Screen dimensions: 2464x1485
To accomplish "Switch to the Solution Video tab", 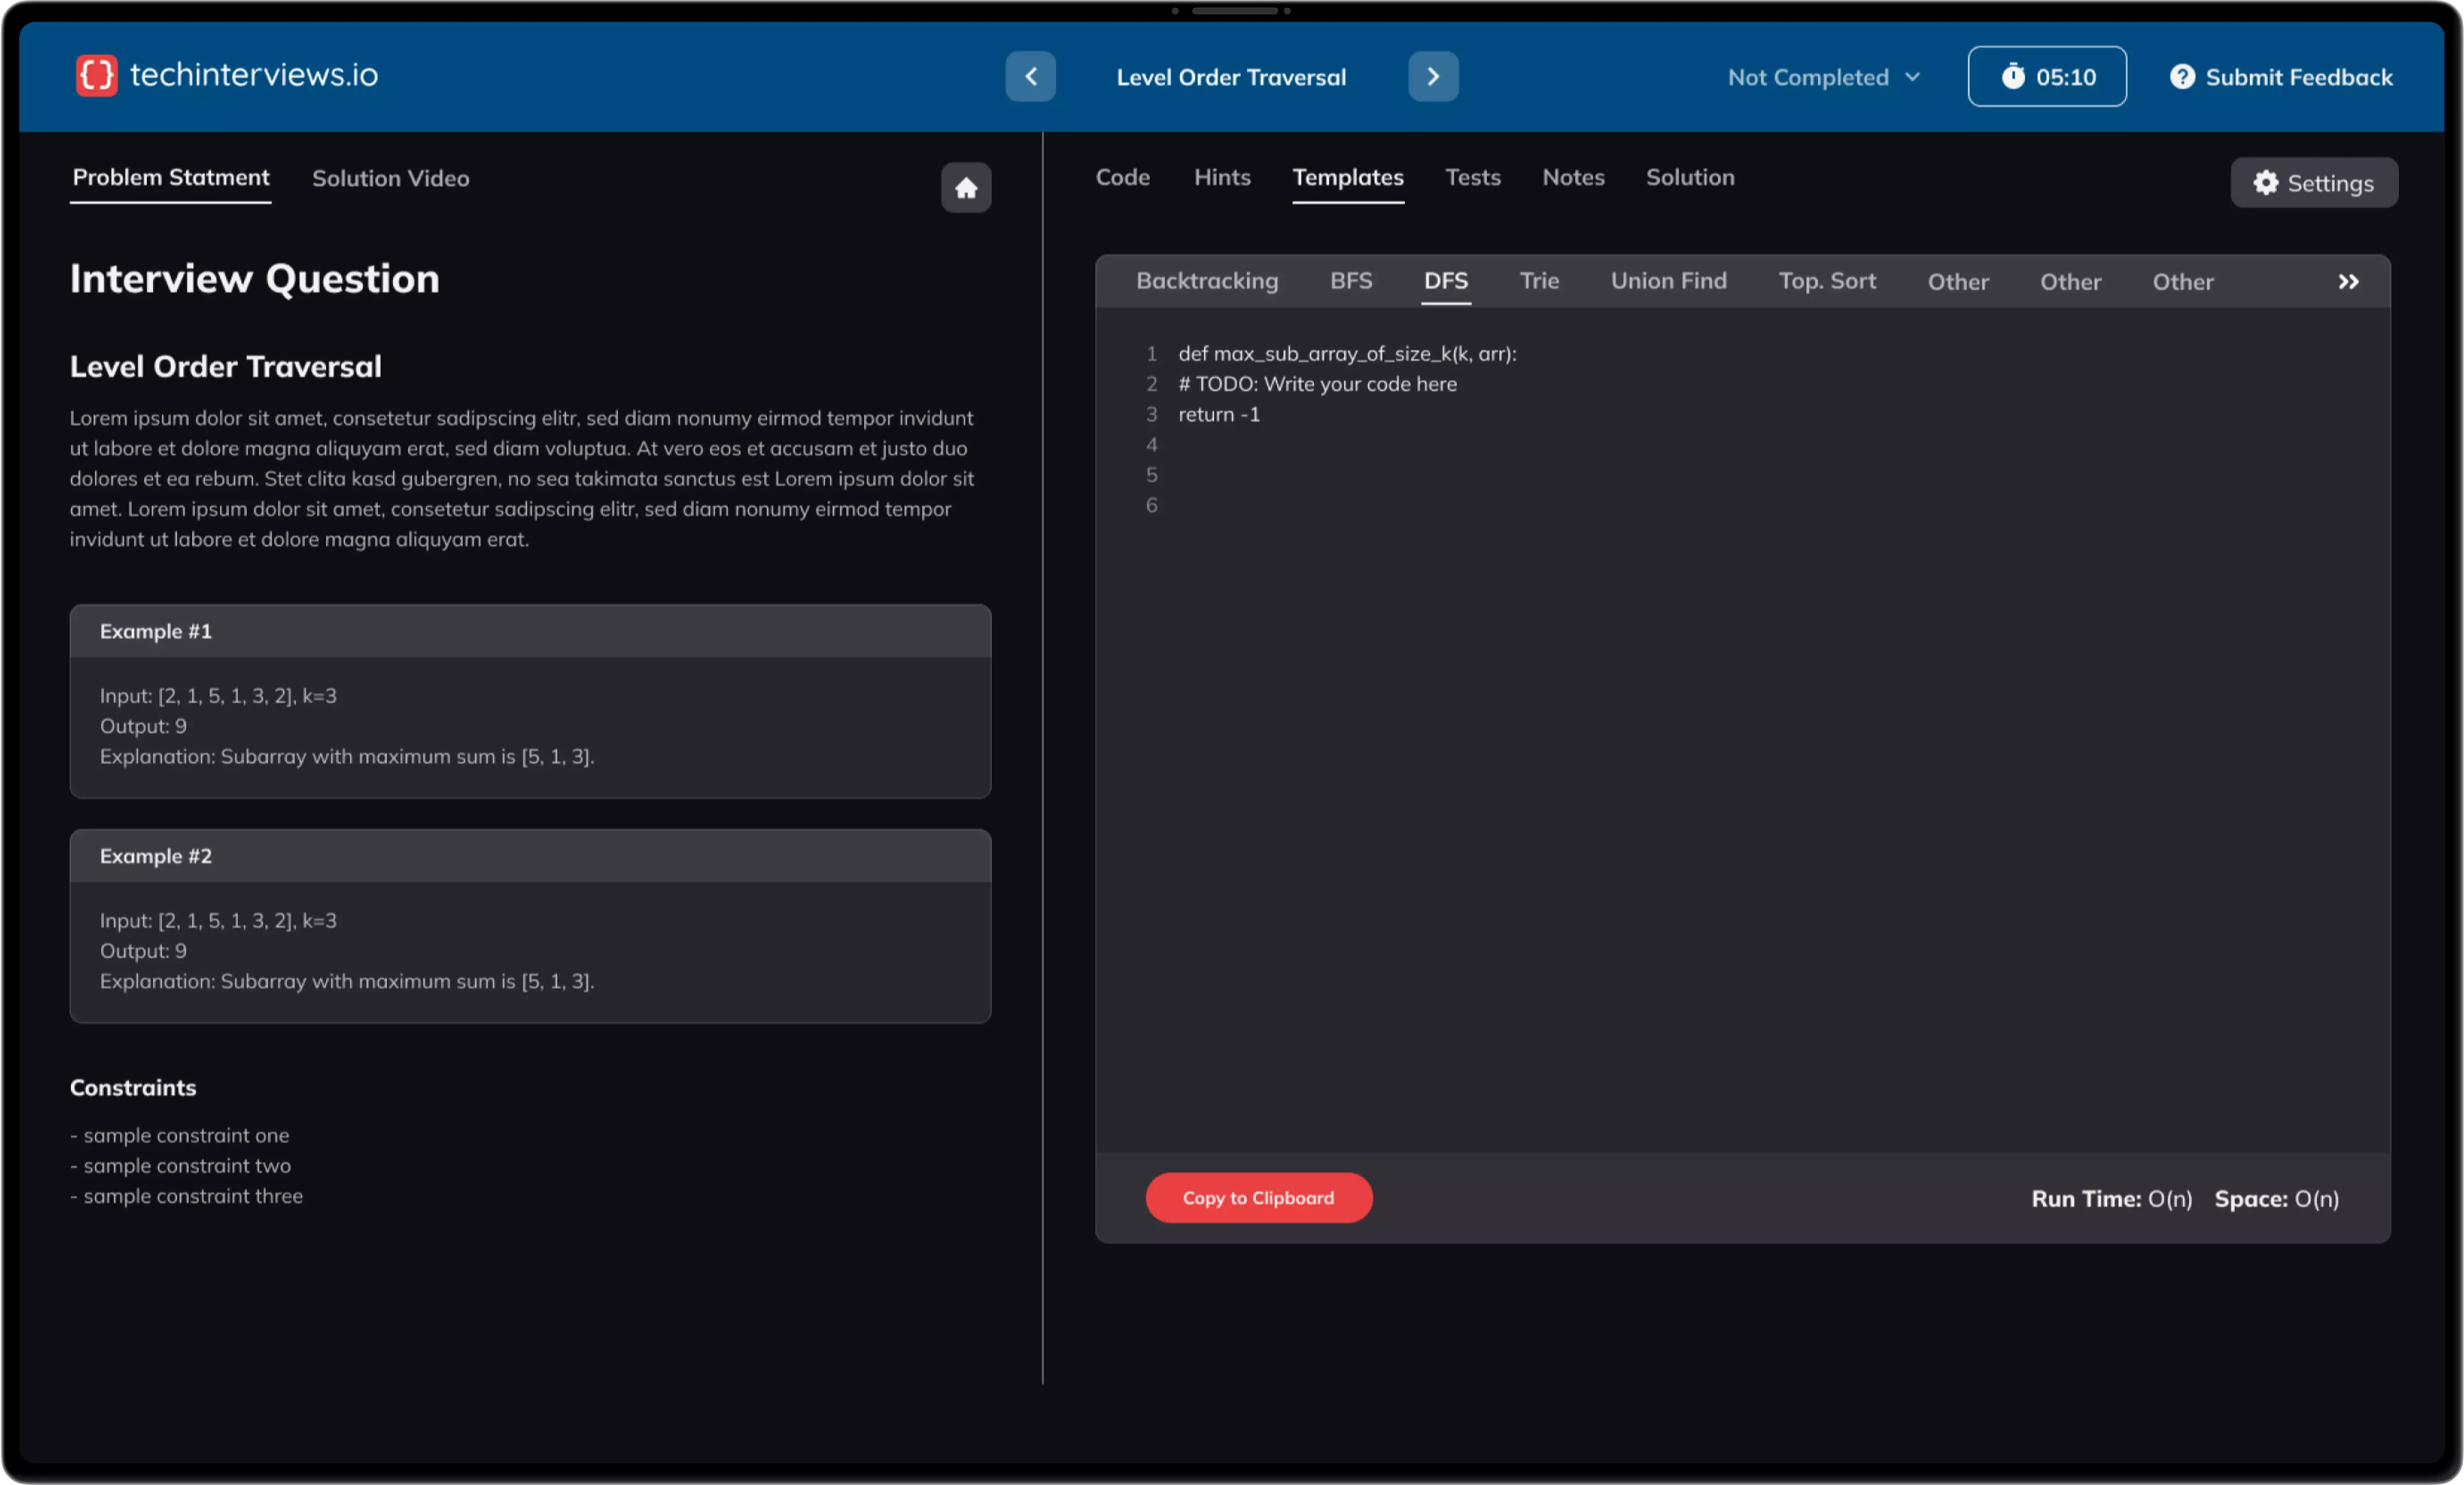I will tap(391, 179).
